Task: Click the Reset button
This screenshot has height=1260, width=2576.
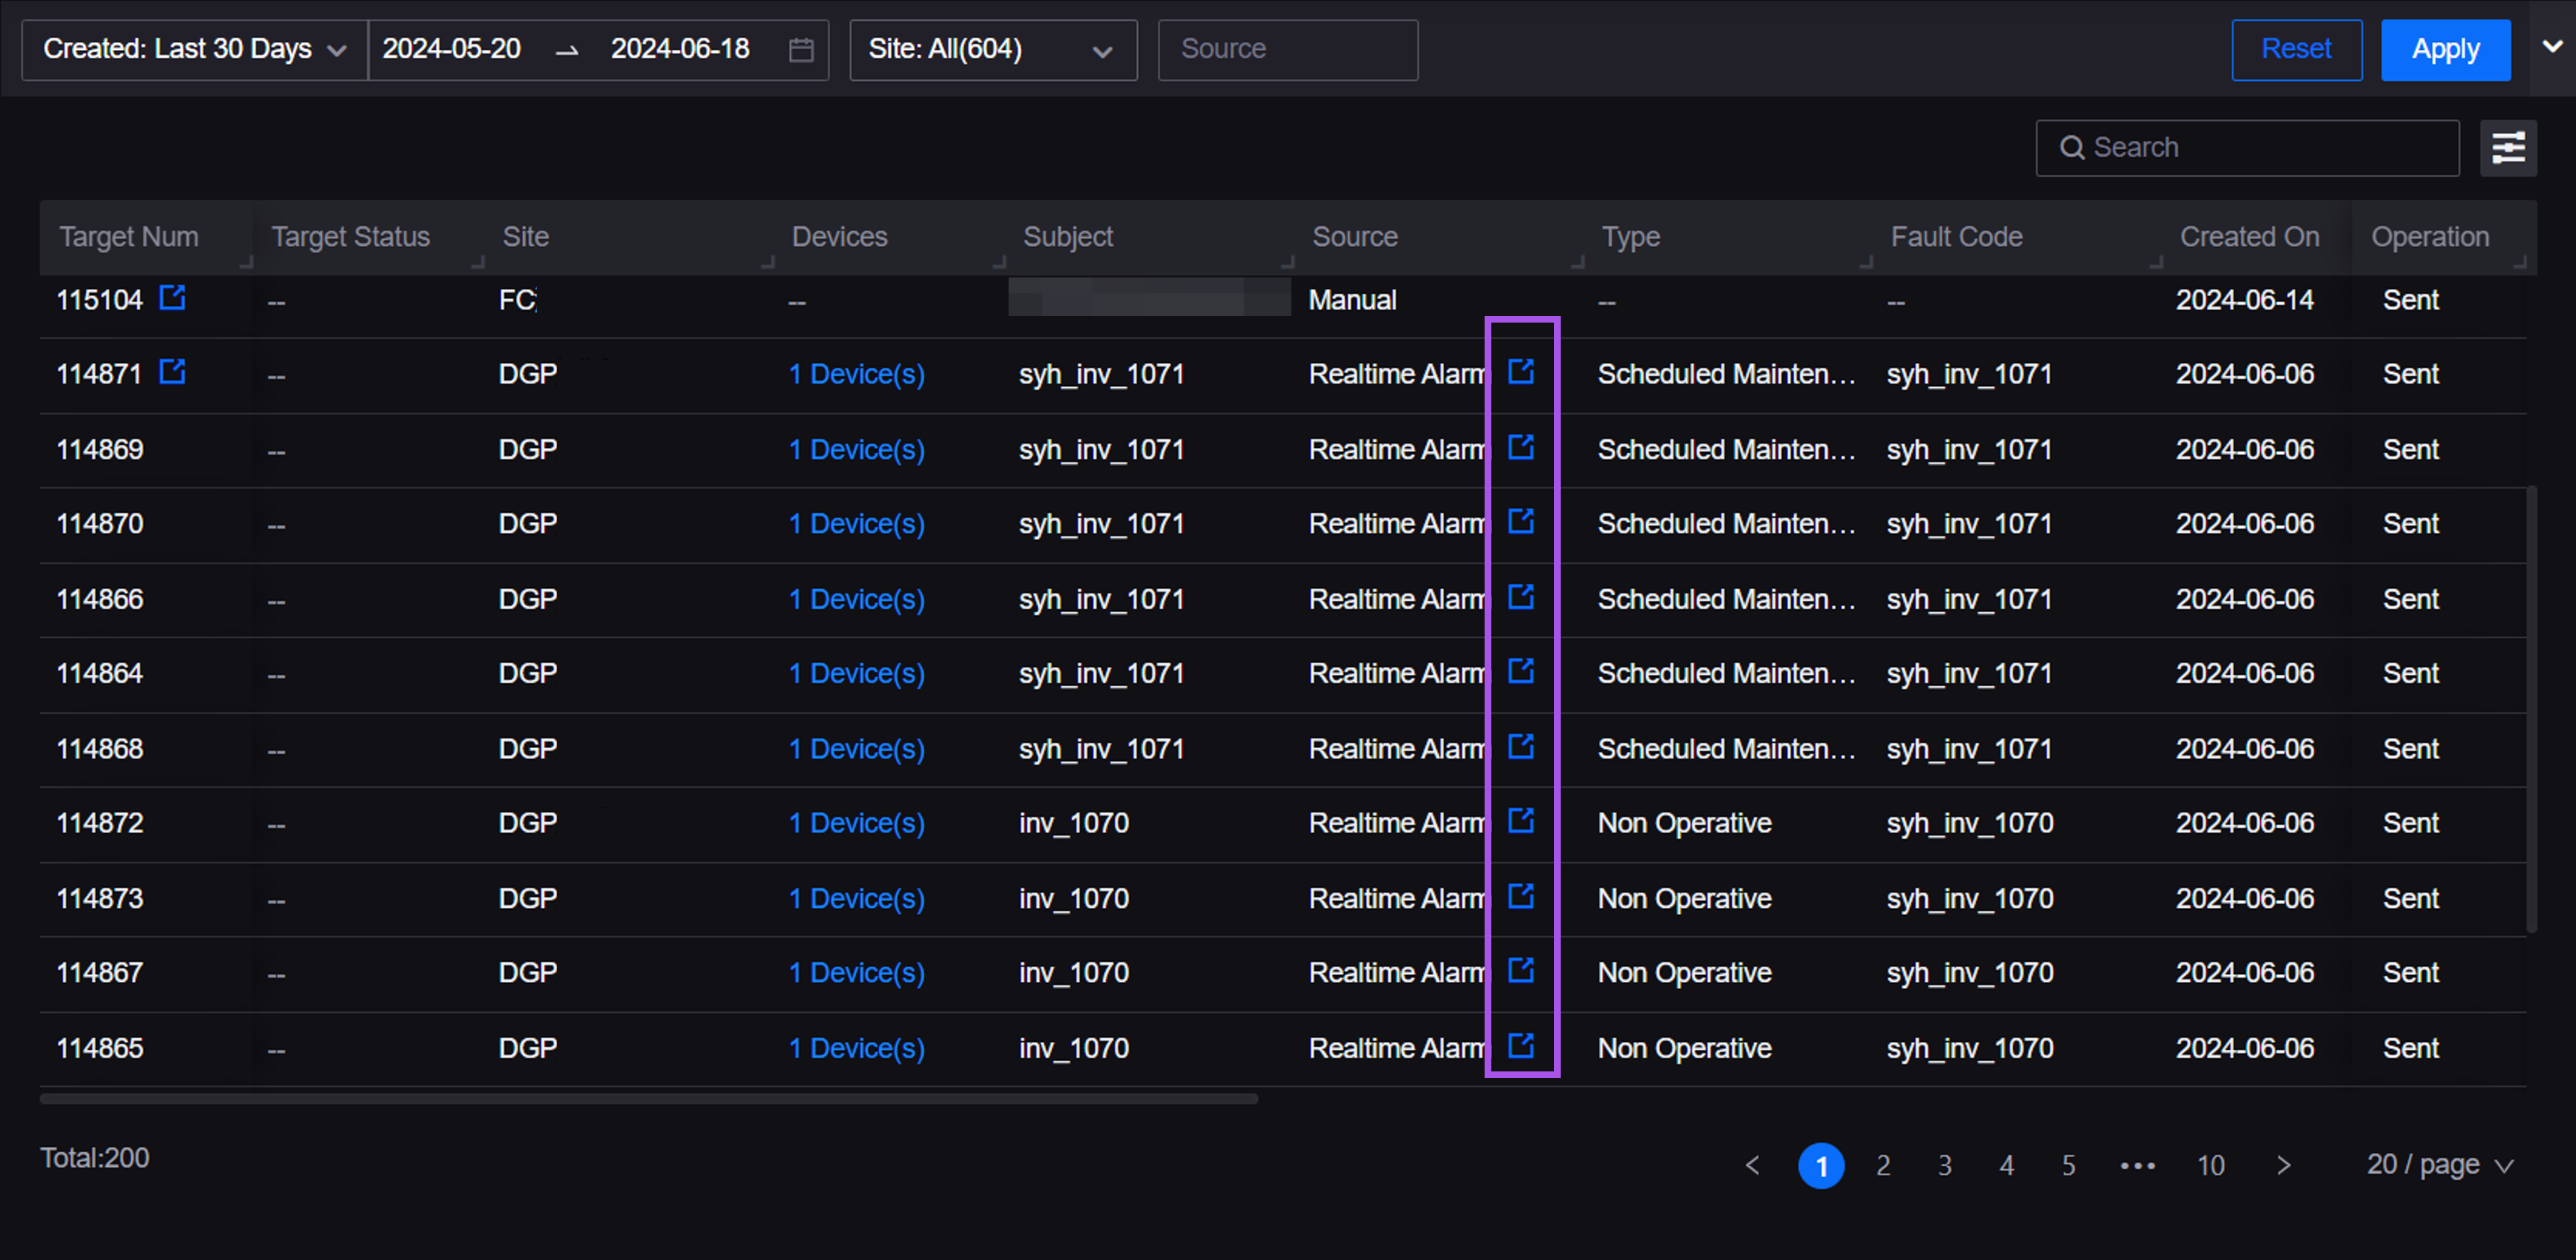Action: coord(2296,49)
